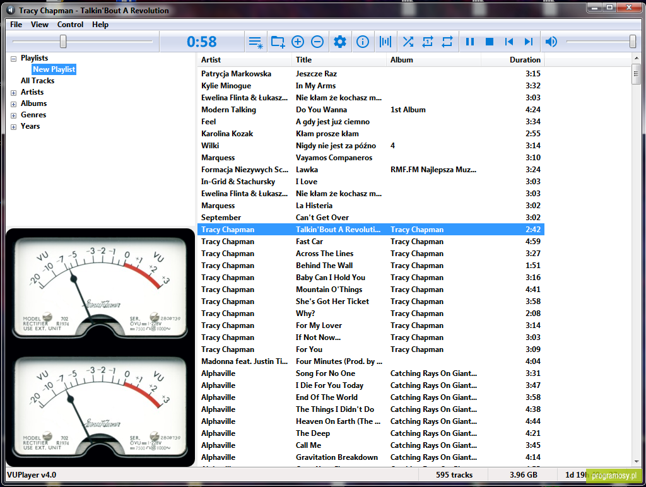Open the track information icon
Screen dimensions: 646x487
coord(363,42)
